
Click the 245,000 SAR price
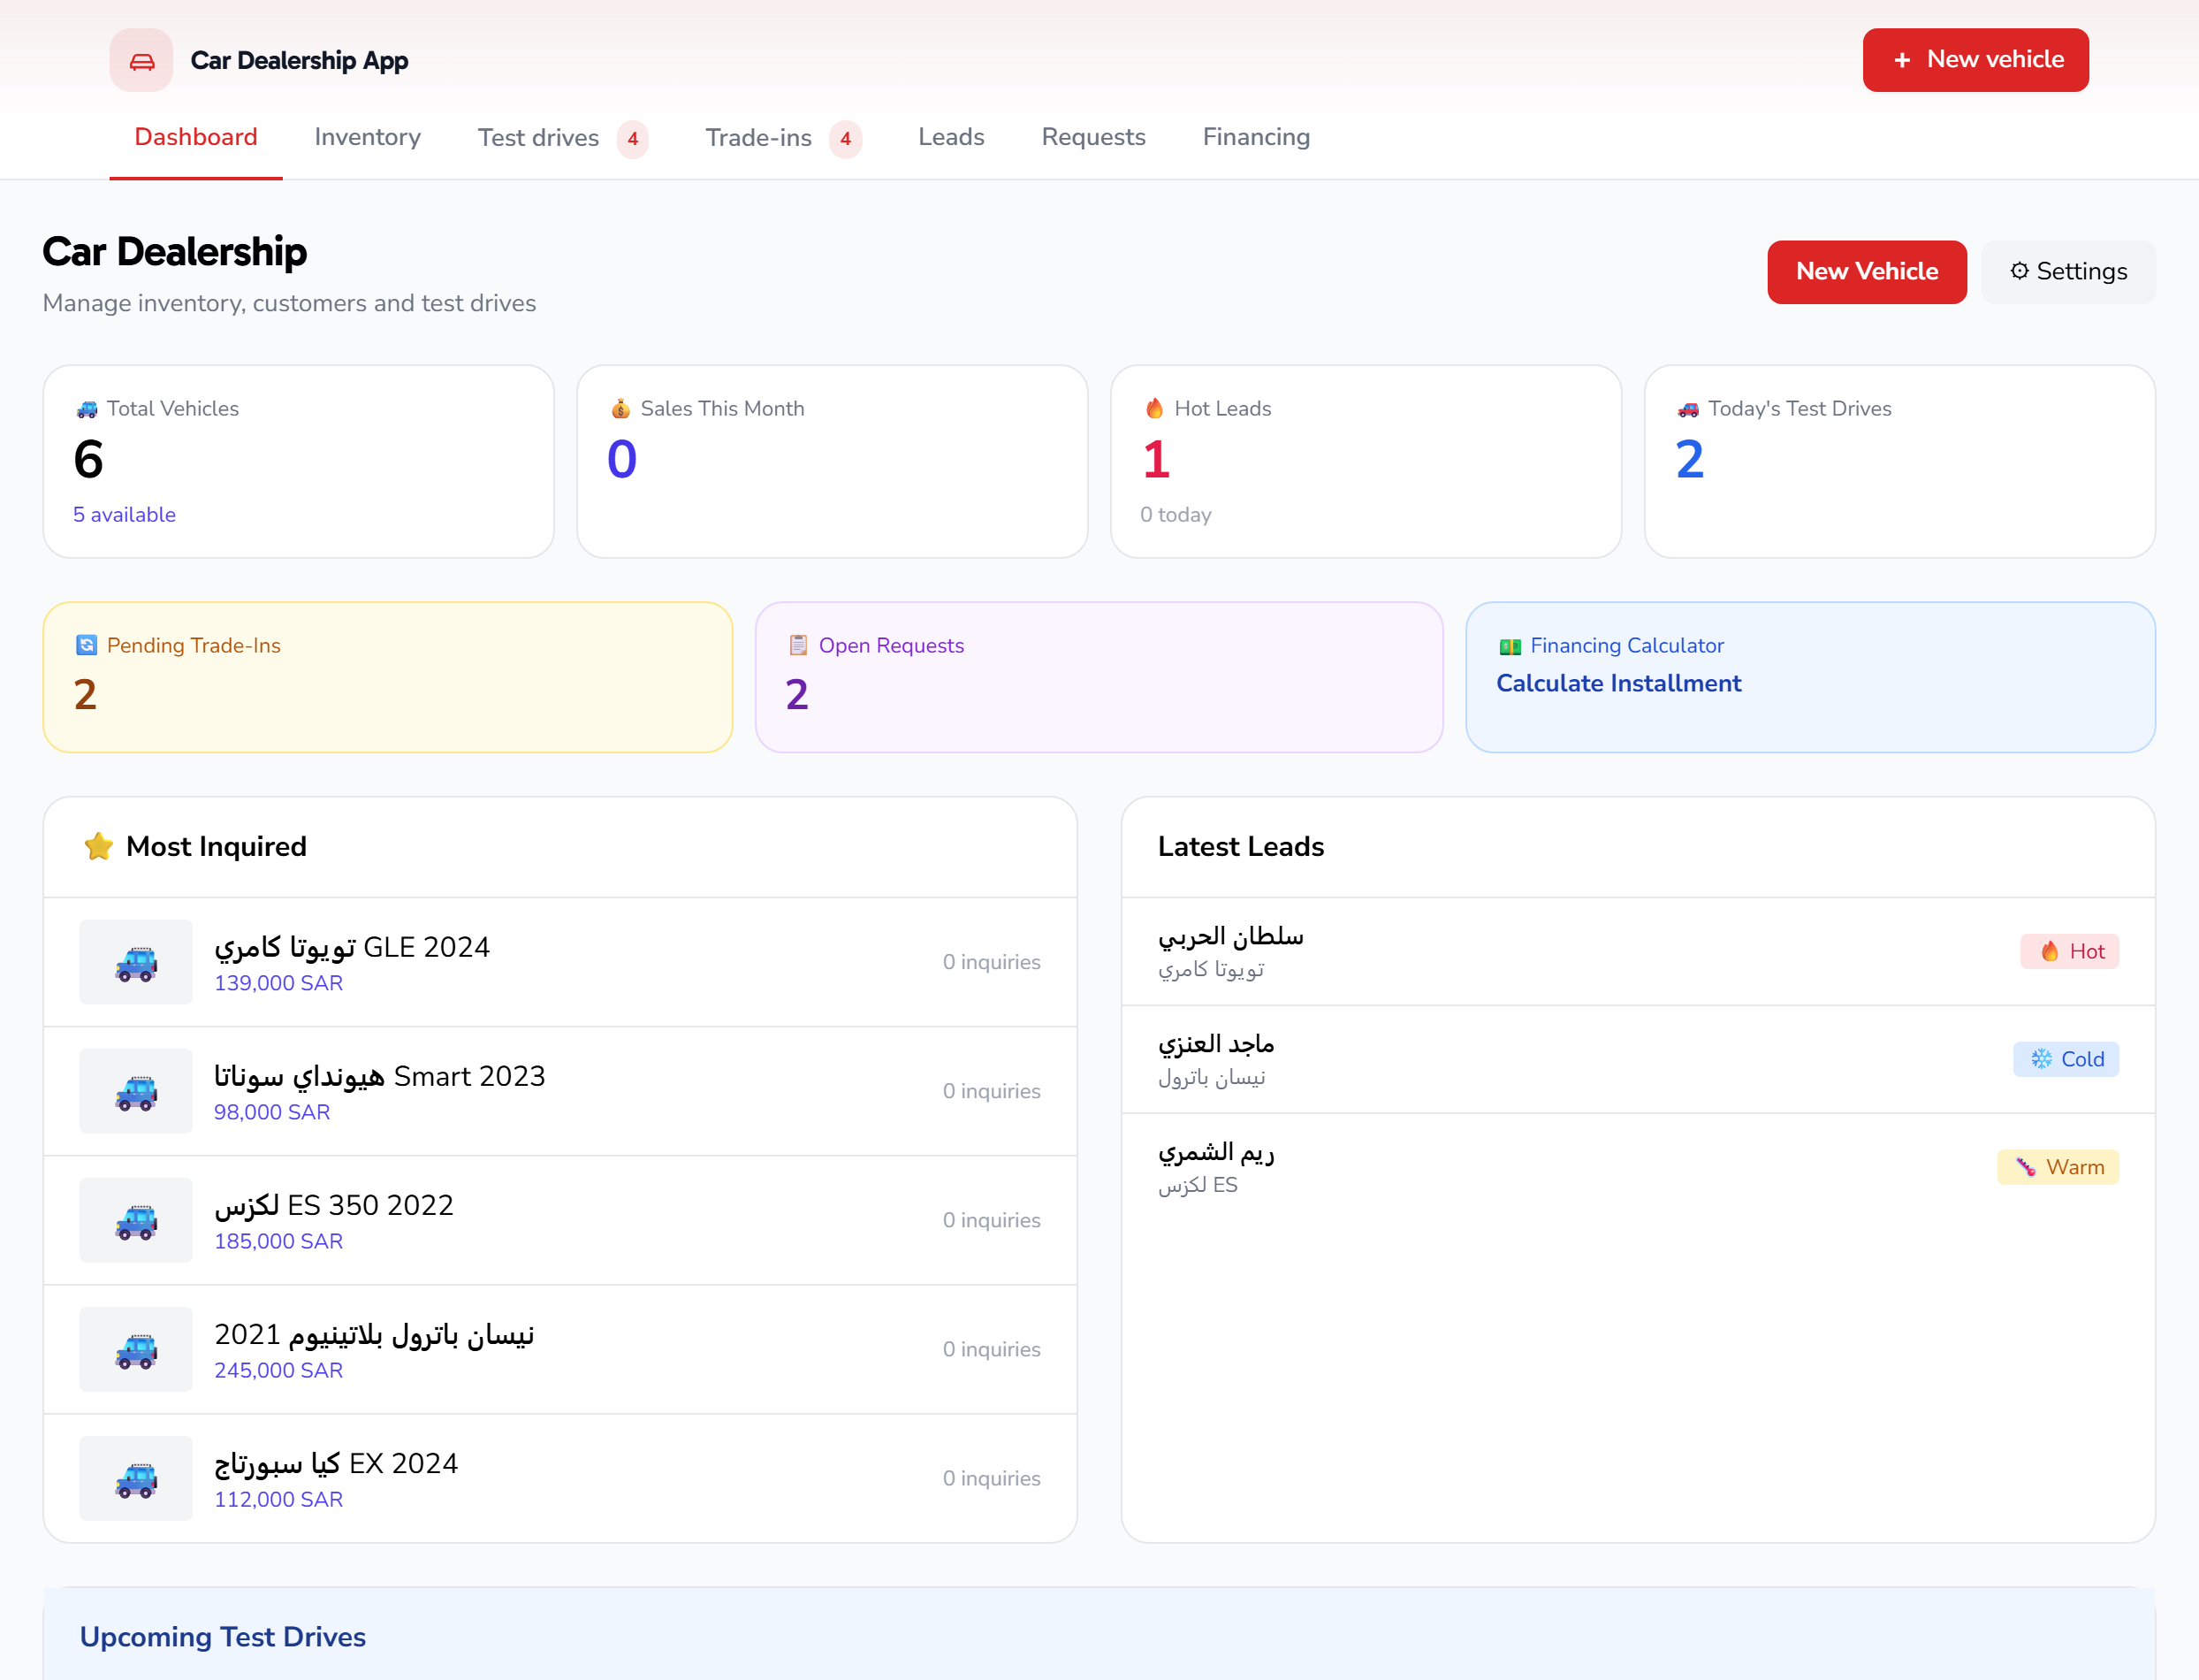[x=278, y=1370]
